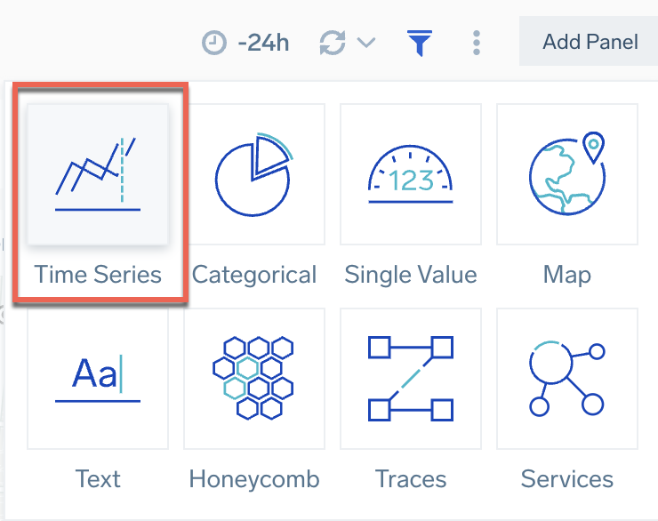This screenshot has width=658, height=521.
Task: Click the Add Panel button
Action: click(590, 42)
